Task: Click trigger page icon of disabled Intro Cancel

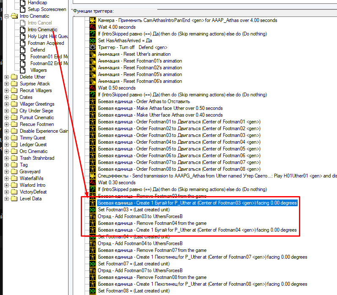Action: (x=23, y=23)
